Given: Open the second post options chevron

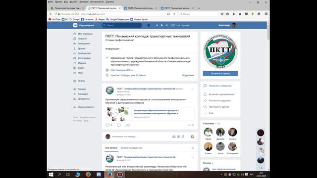Looking at the screenshot, I should point(193,157).
